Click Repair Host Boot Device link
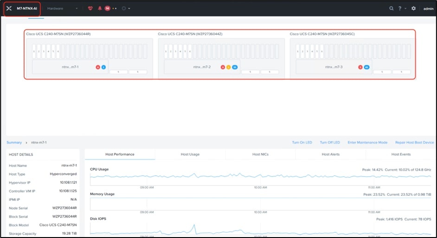 [x=414, y=142]
